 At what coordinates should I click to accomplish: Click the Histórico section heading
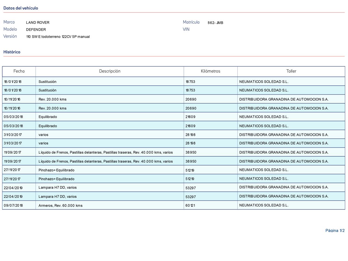click(x=12, y=52)
